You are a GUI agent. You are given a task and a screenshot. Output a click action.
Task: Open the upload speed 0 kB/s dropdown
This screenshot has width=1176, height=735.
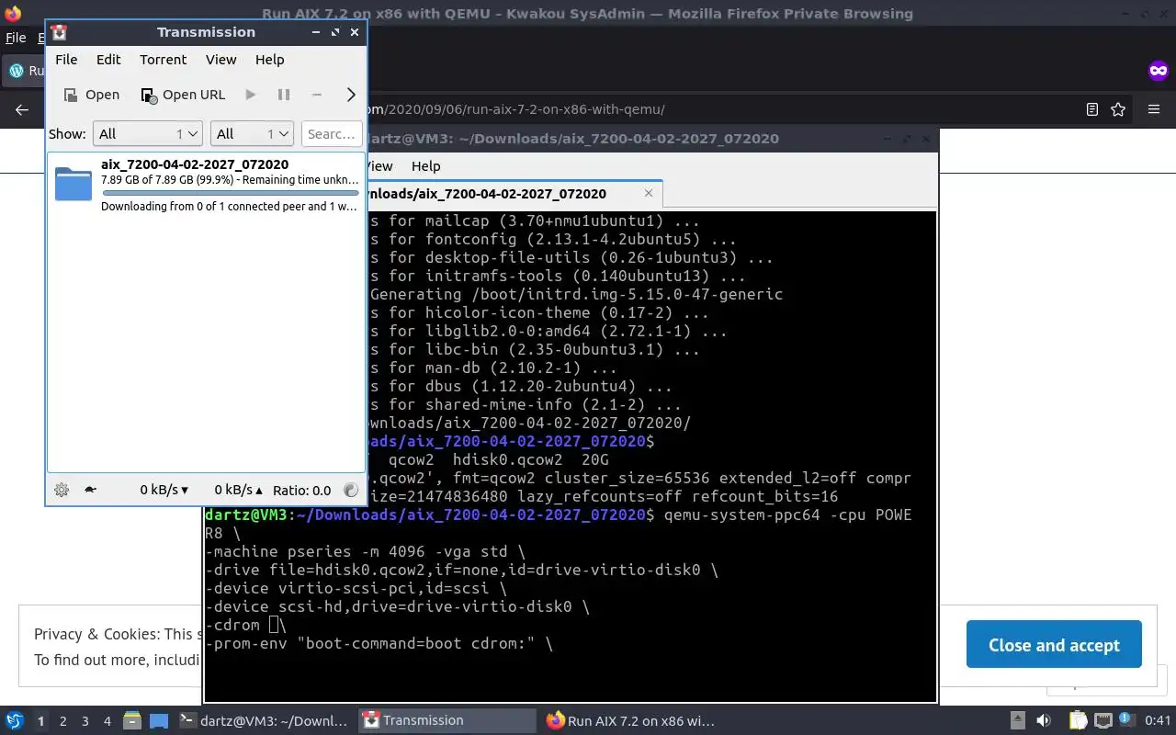coord(238,490)
